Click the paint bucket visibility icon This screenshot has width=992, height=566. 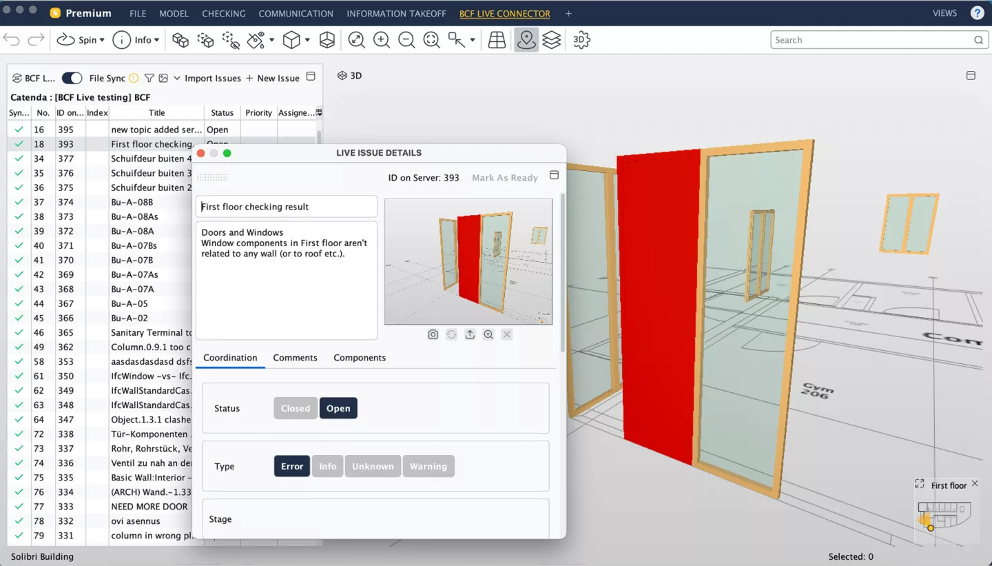tap(256, 40)
